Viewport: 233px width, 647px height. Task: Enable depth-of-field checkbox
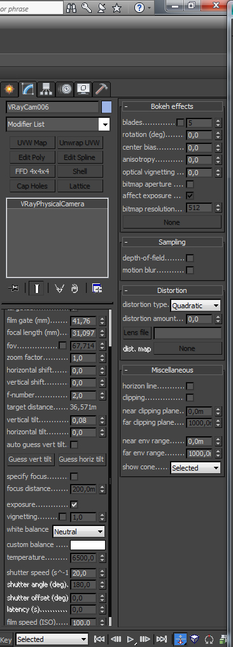(190, 259)
